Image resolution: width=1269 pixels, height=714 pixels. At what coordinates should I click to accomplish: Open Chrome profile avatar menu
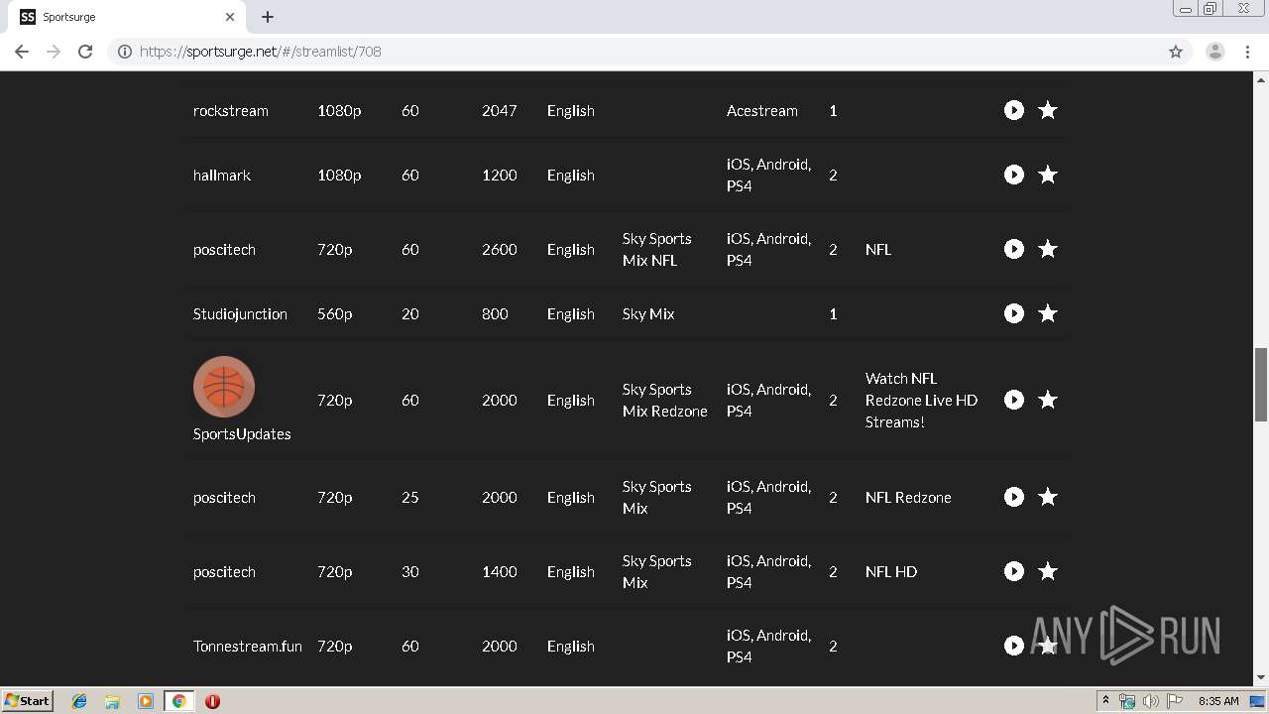[1214, 52]
